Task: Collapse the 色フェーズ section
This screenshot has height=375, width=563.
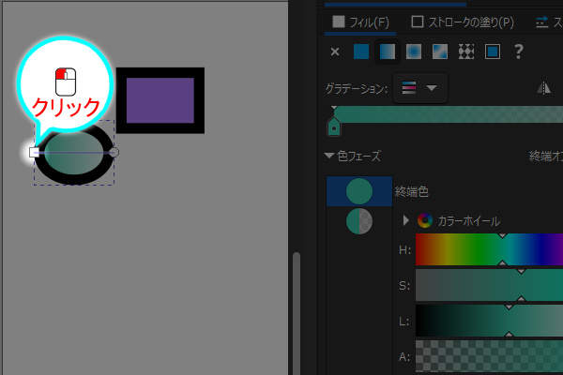Action: click(x=329, y=156)
